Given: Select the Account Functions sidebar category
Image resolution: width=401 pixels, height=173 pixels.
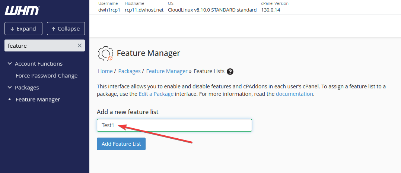Looking at the screenshot, I should 39,64.
